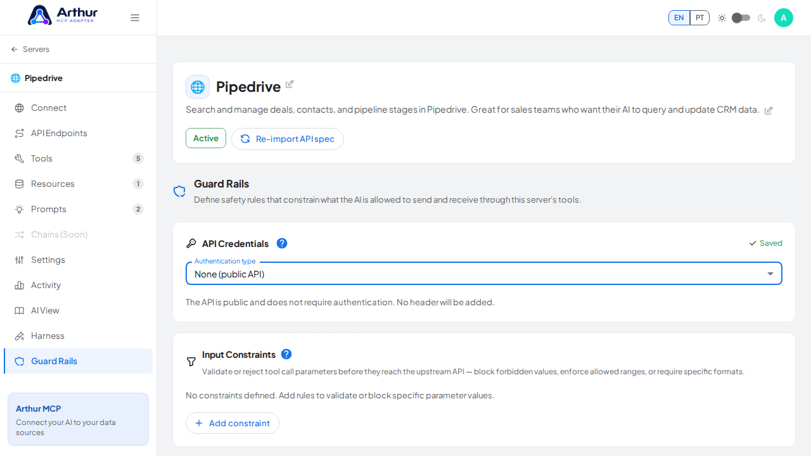811x456 pixels.
Task: Collapse sidebar with hamburger menu icon
Action: 135,18
